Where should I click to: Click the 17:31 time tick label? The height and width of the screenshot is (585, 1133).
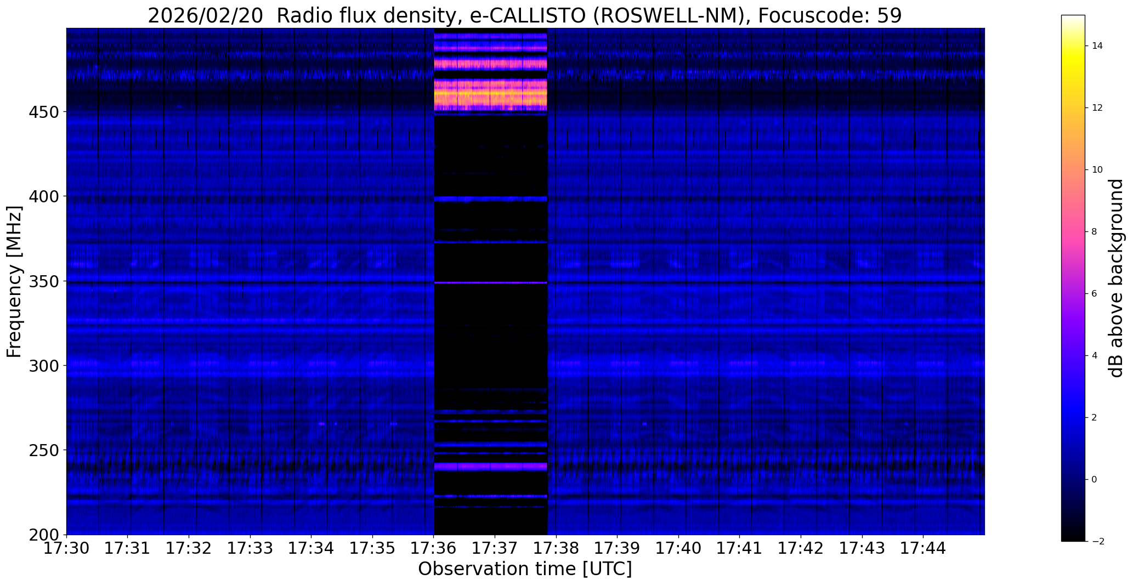128,548
